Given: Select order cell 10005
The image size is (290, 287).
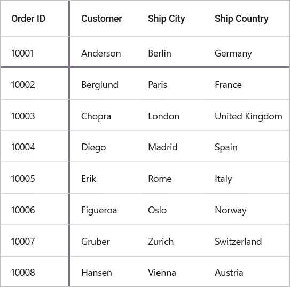Looking at the screenshot, I should (x=34, y=178).
